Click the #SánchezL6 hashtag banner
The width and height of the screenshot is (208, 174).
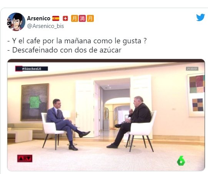[32, 69]
